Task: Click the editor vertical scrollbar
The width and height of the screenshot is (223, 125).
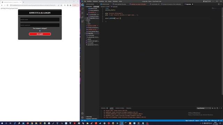Action: pos(222,51)
